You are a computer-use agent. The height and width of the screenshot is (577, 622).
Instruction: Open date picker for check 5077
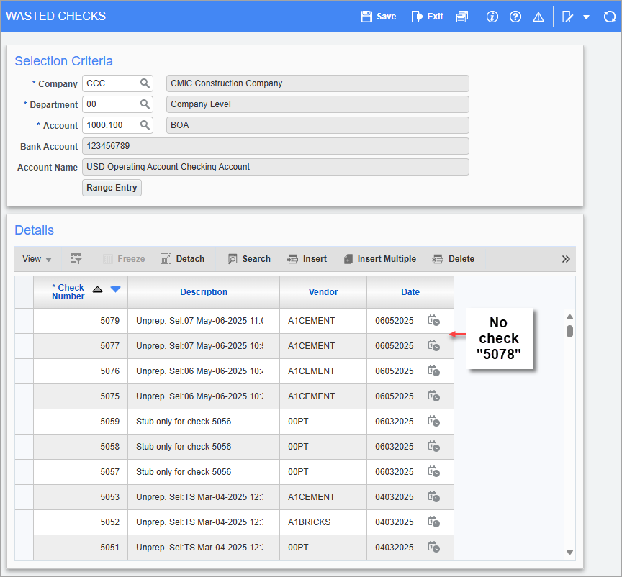(x=433, y=346)
